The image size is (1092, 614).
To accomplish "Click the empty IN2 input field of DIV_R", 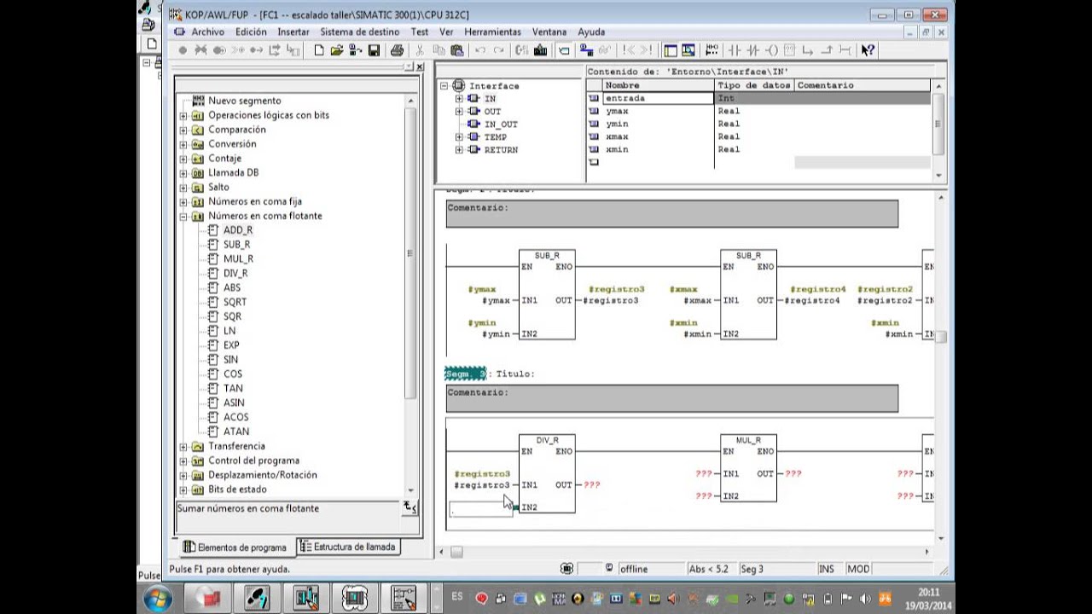I will coord(482,509).
